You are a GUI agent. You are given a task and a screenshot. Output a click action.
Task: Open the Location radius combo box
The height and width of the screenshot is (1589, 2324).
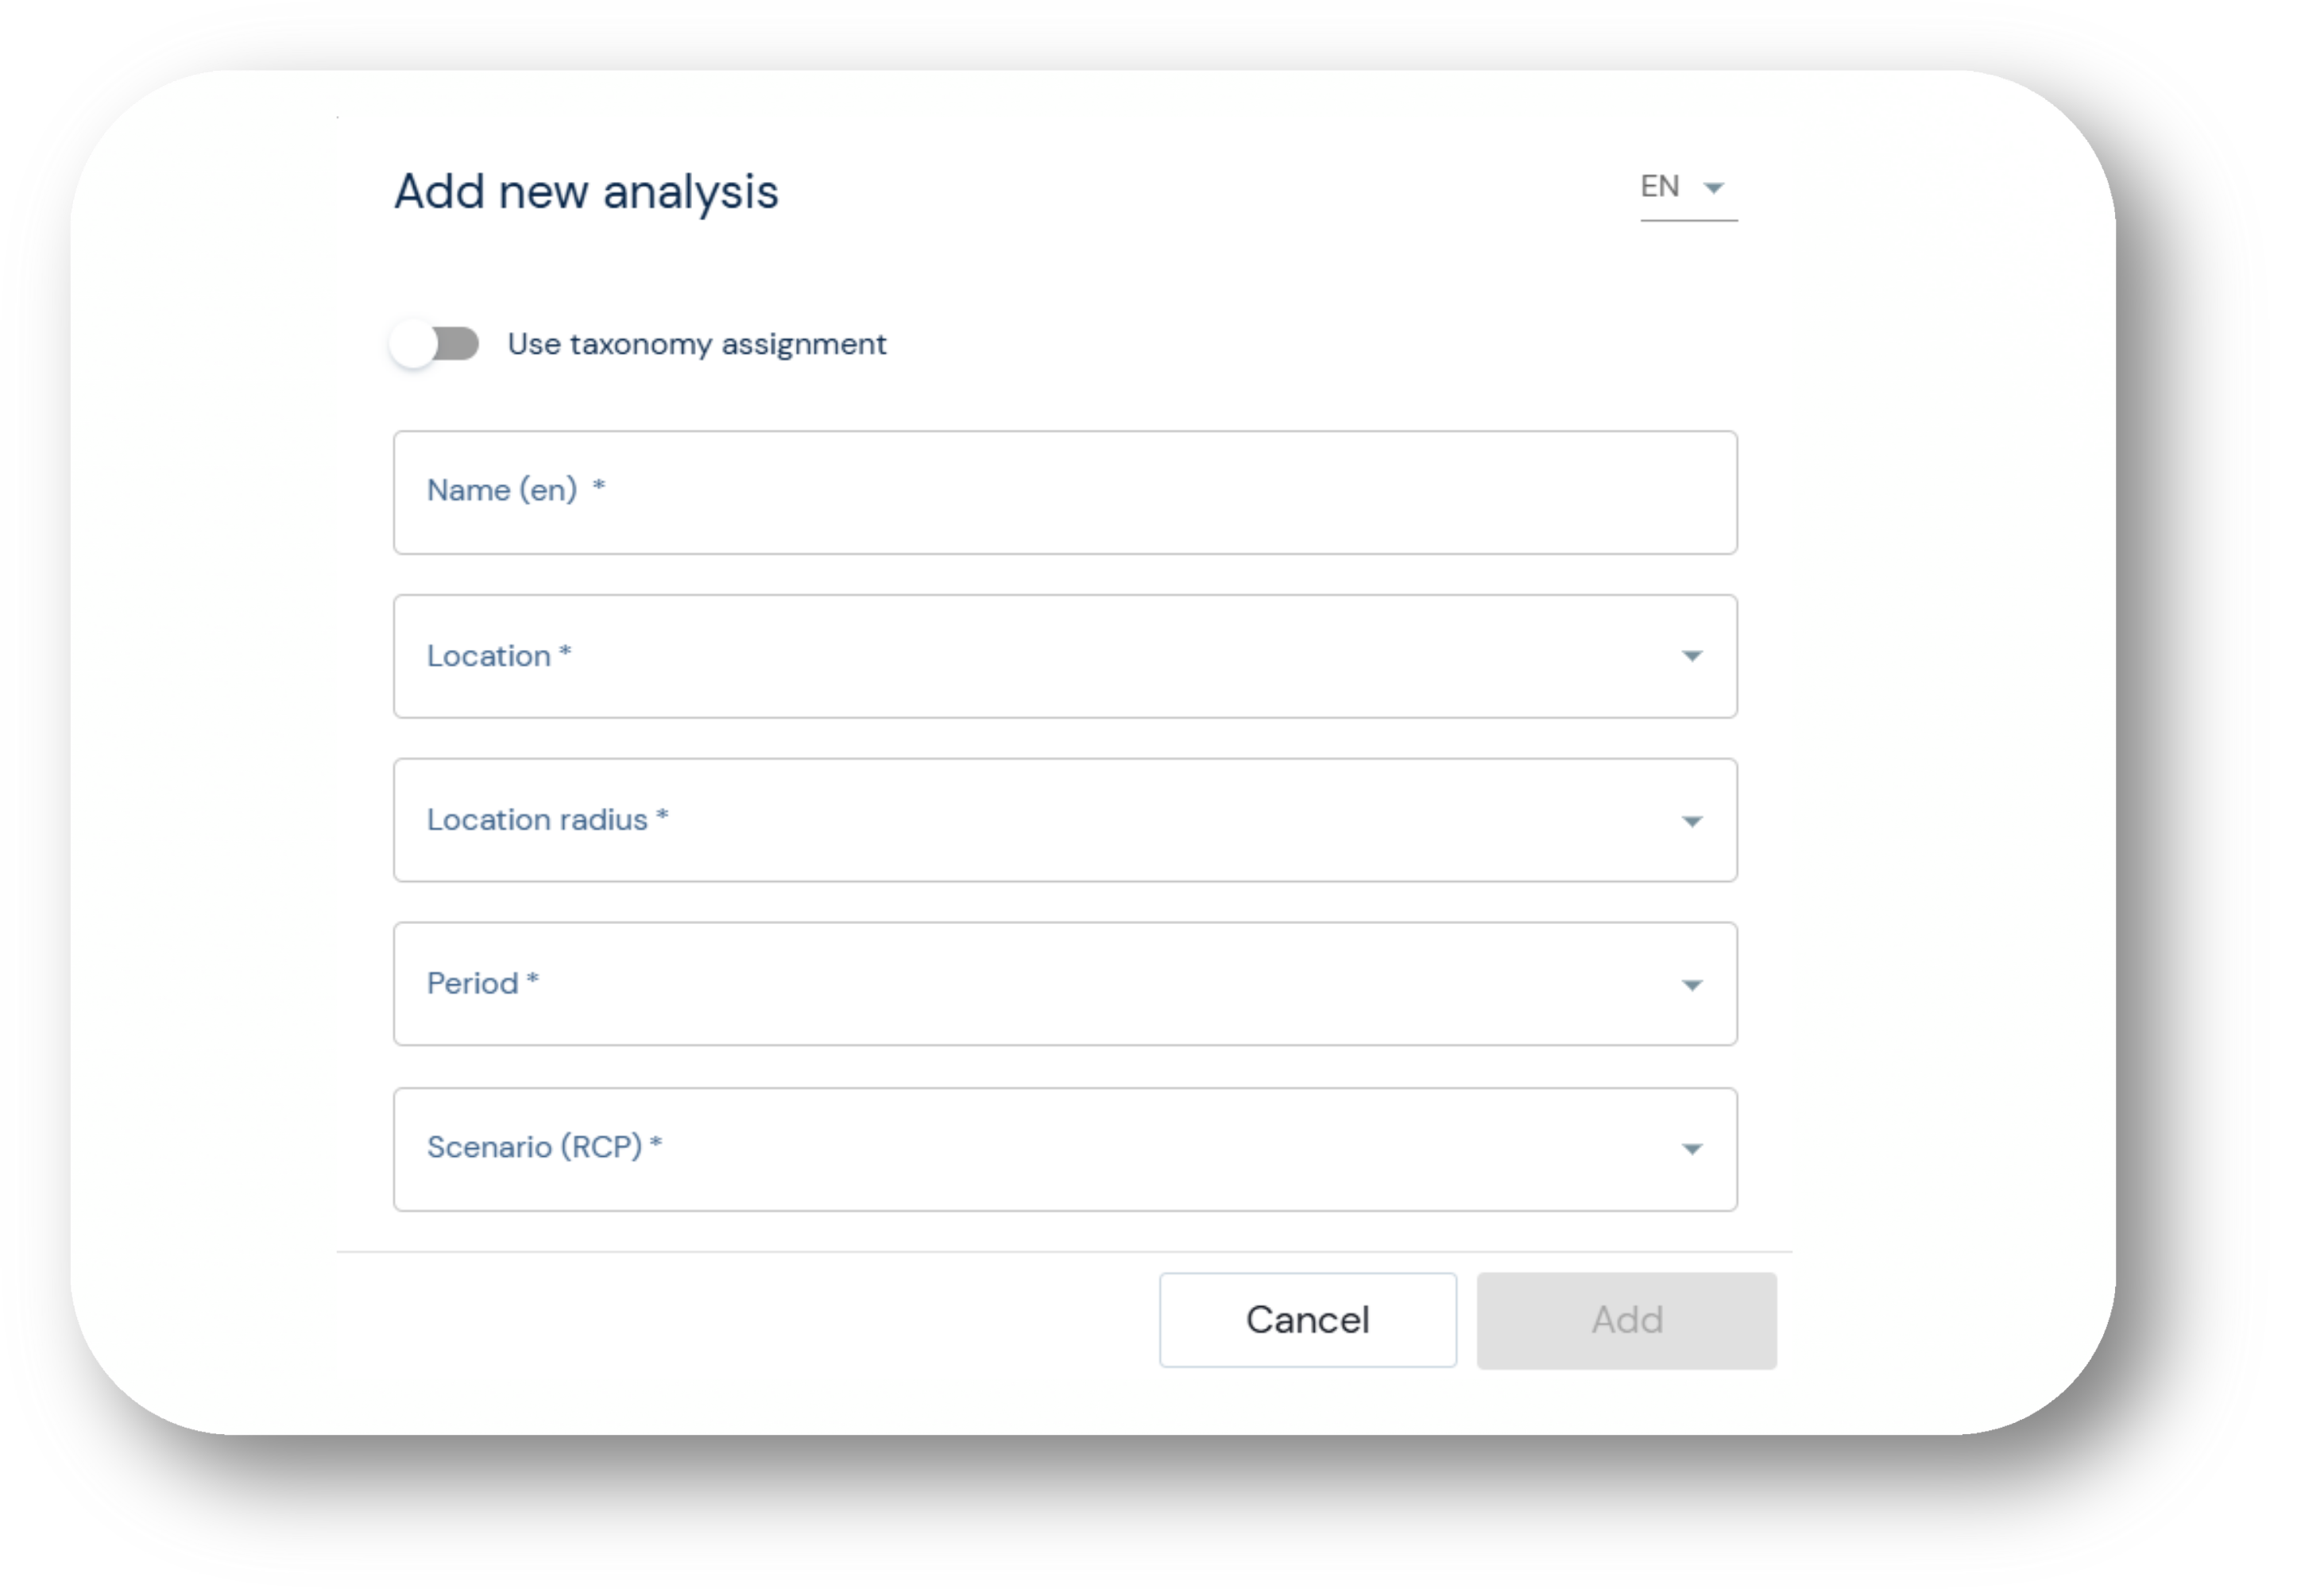(1064, 820)
